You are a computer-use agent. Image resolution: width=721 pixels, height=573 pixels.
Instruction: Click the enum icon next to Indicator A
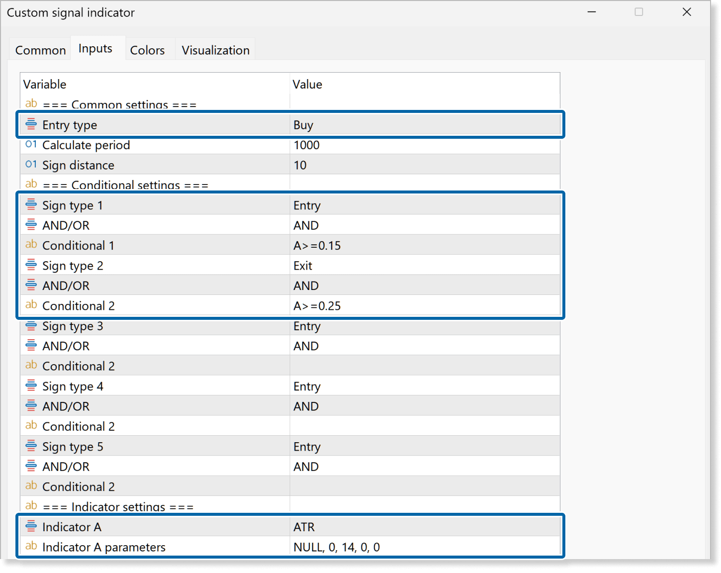click(31, 526)
